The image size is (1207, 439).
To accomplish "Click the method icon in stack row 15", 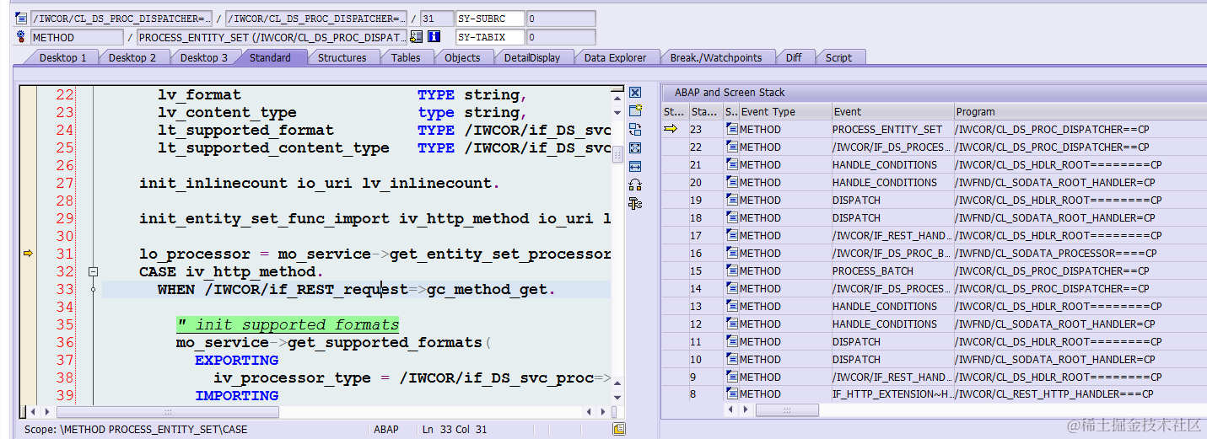I will [732, 270].
